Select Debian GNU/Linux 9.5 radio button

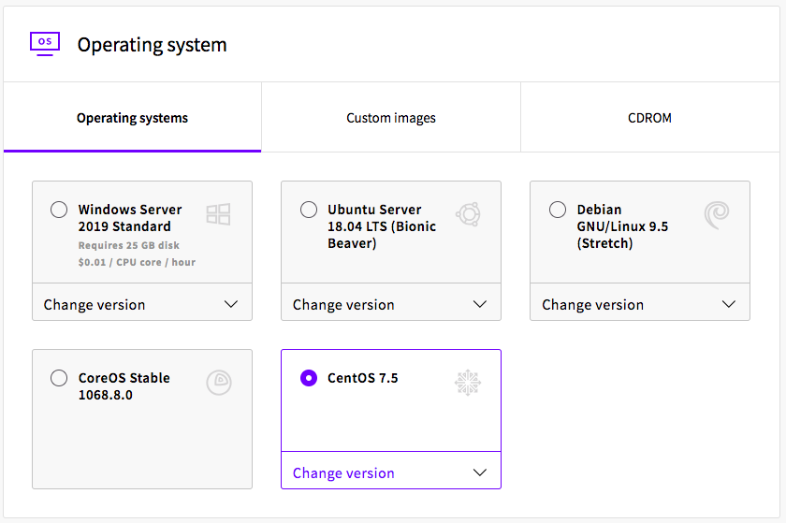[558, 209]
